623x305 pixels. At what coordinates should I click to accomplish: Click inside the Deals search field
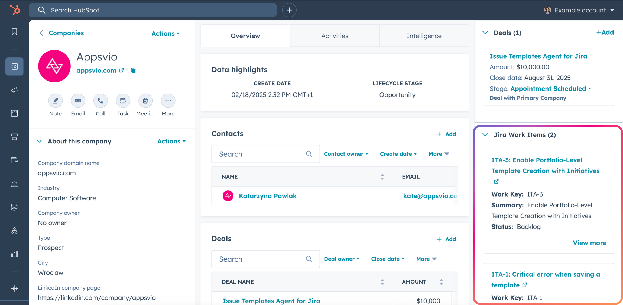pyautogui.click(x=260, y=259)
